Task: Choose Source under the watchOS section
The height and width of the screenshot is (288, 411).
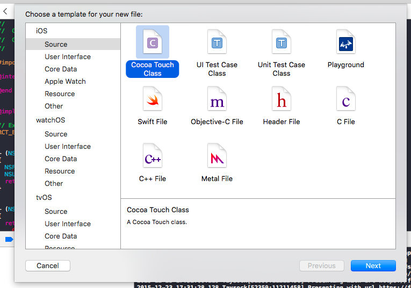Action: point(56,134)
